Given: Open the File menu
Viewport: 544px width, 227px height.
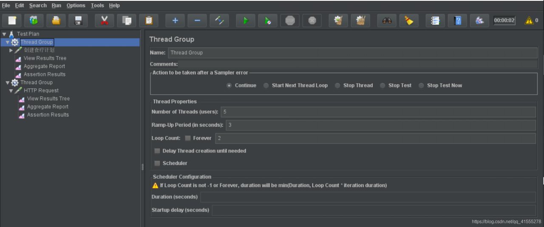Looking at the screenshot, I should pos(6,6).
